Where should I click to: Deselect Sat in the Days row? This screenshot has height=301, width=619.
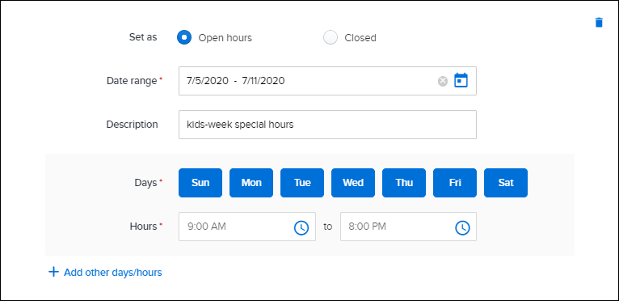tap(506, 183)
